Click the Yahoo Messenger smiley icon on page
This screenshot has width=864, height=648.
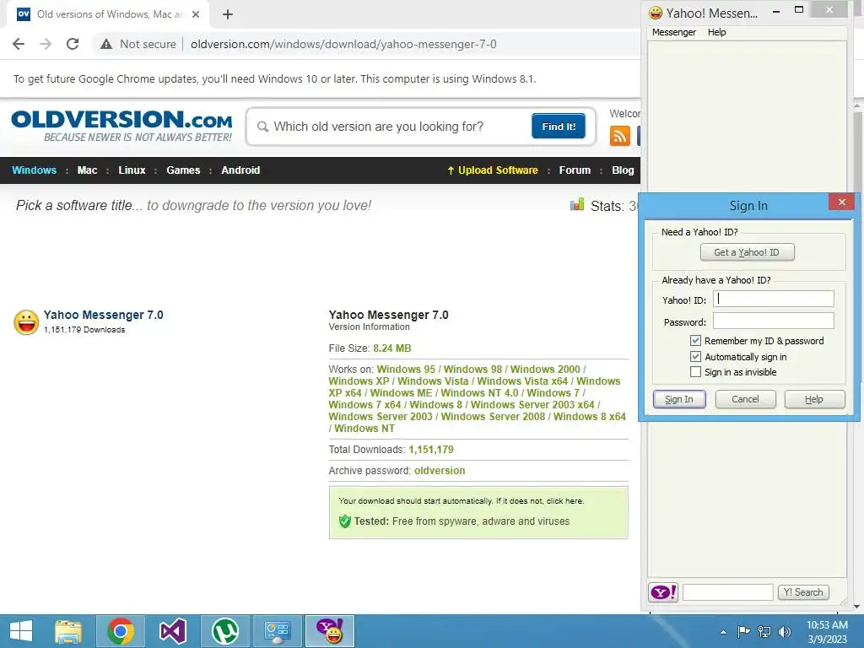(x=26, y=322)
